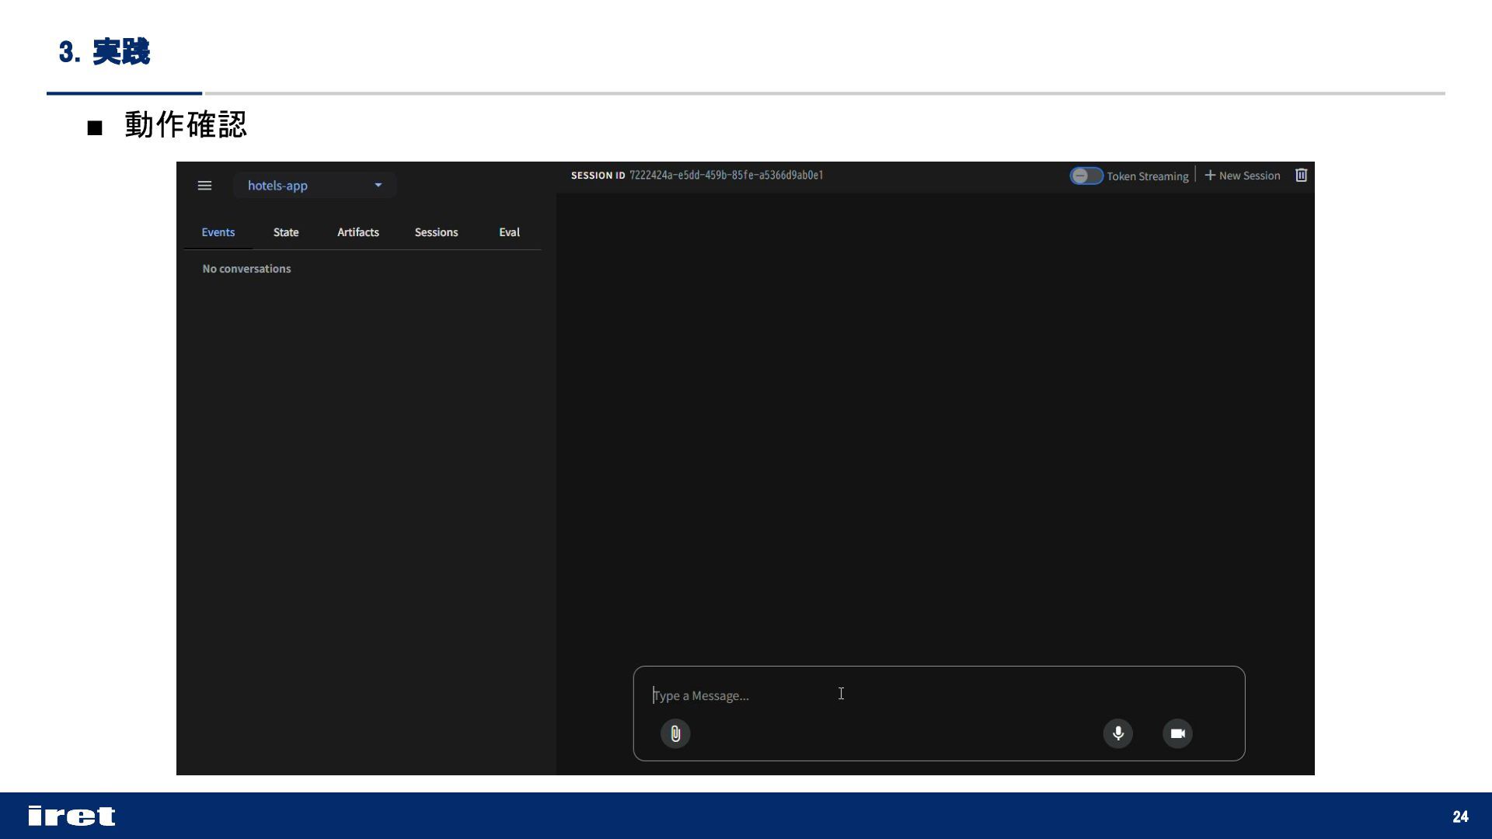This screenshot has height=839, width=1492.
Task: Toggle the Token Streaming switch
Action: pos(1086,176)
